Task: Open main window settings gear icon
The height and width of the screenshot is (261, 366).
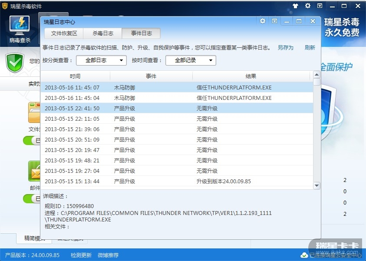Action: click(308, 6)
